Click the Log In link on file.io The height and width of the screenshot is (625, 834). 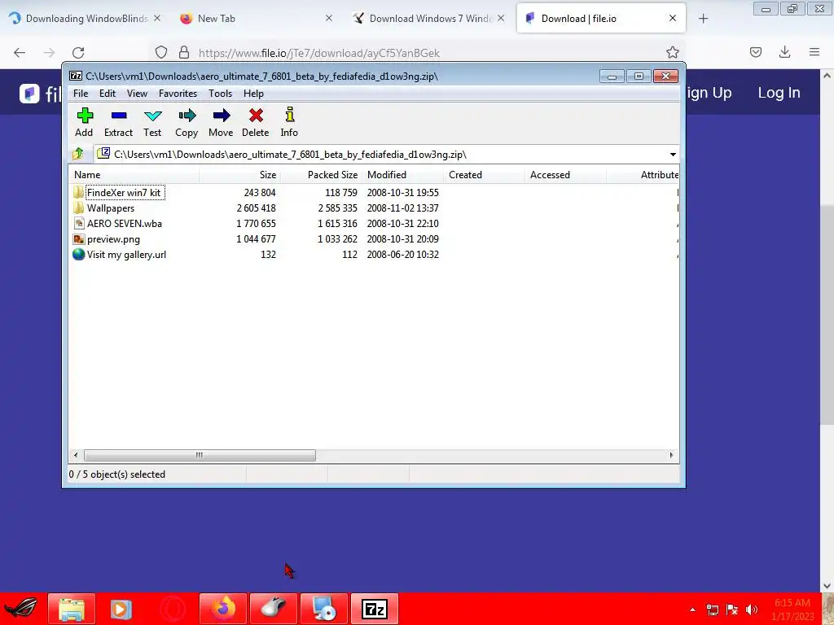point(779,93)
